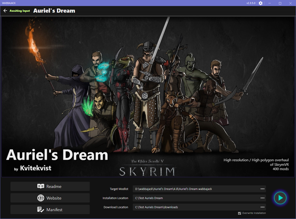Click the v2.3.5.0 version label
The image size is (296, 219).
click(x=251, y=3)
